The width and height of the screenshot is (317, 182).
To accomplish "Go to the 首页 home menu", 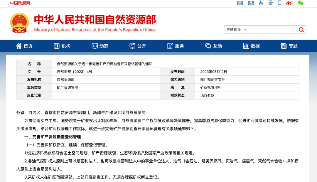I will (24, 46).
